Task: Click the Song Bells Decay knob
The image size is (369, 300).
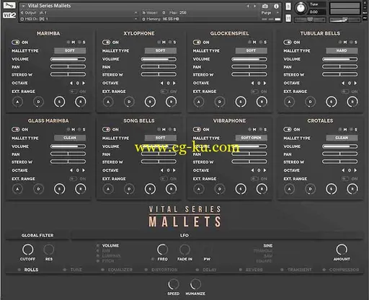Action: [129, 189]
